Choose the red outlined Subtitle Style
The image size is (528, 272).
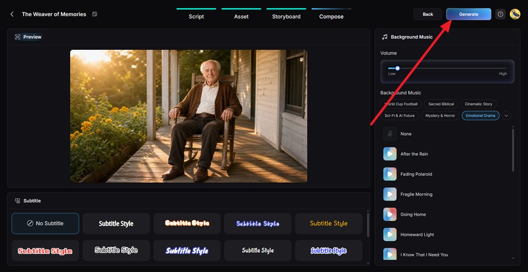(x=45, y=250)
